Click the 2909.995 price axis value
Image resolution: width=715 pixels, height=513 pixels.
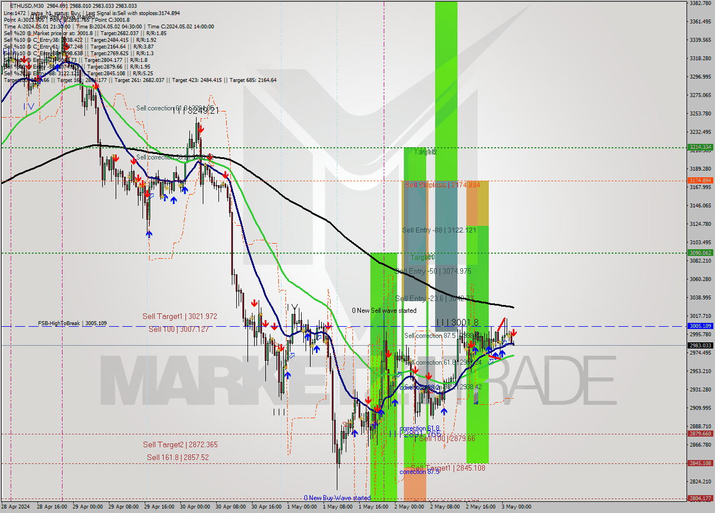point(700,408)
